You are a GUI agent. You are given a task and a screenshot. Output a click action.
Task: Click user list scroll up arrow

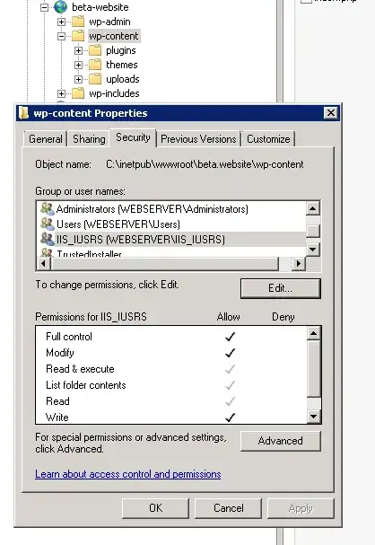[313, 208]
